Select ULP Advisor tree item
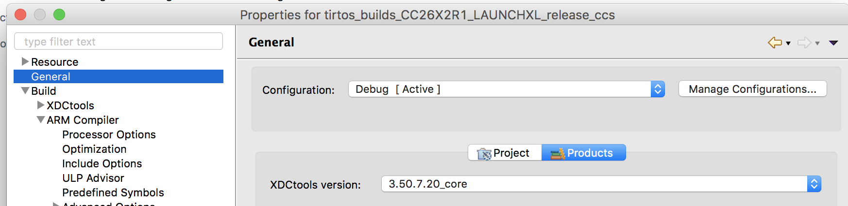848x206 pixels. [93, 178]
